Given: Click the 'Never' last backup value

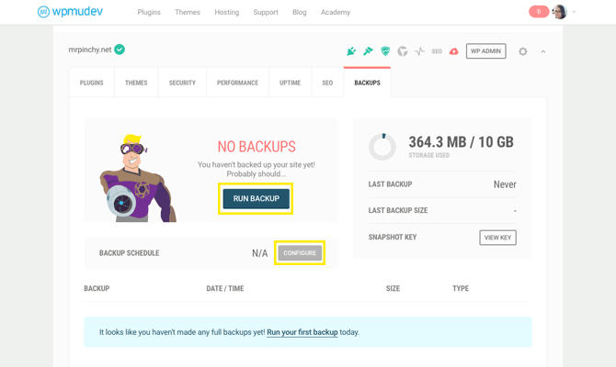Looking at the screenshot, I should 505,184.
